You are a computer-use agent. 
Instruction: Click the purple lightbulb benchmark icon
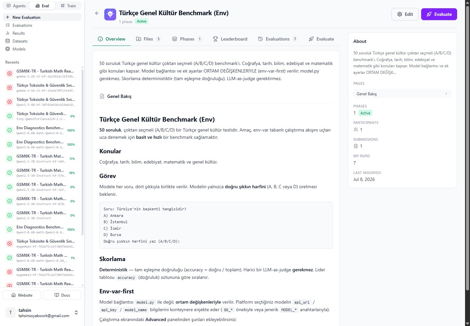coord(110,15)
